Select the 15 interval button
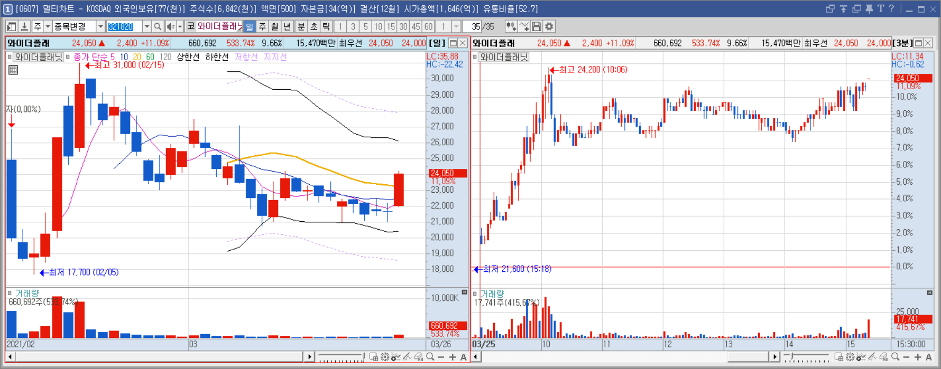 tap(391, 26)
